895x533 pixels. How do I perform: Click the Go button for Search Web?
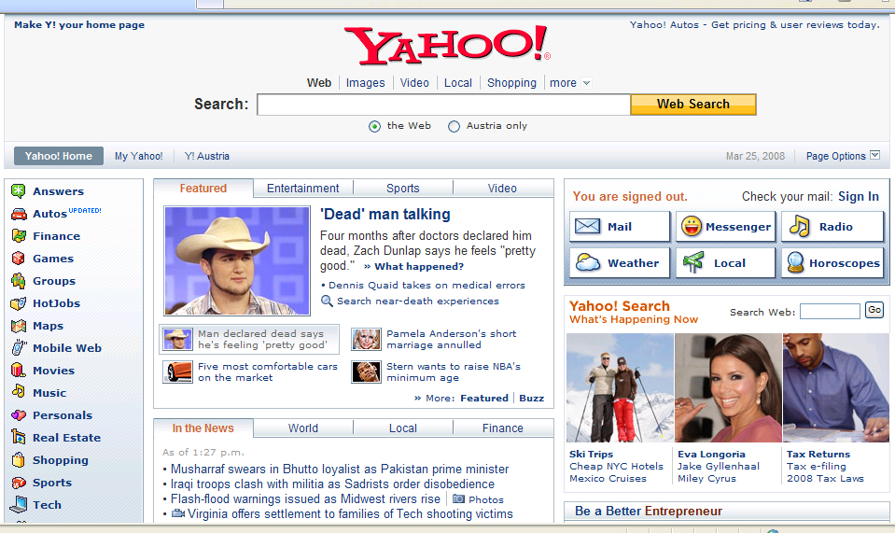point(874,310)
